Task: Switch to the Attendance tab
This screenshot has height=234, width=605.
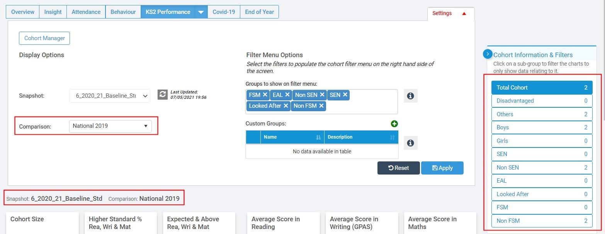Action: coord(86,12)
